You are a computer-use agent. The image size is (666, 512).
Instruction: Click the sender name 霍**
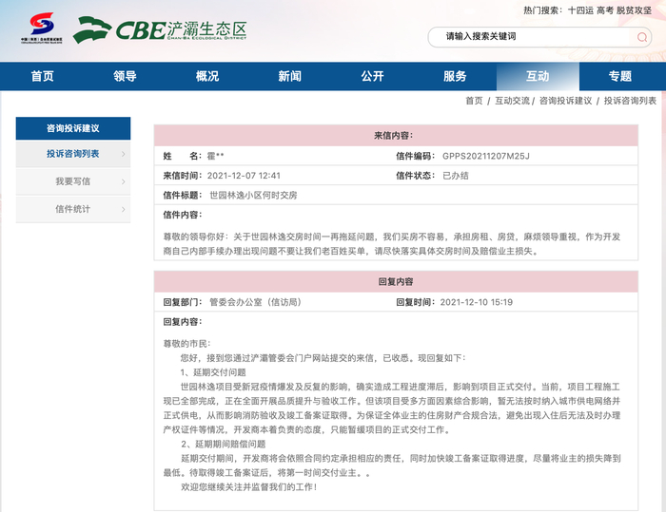215,156
